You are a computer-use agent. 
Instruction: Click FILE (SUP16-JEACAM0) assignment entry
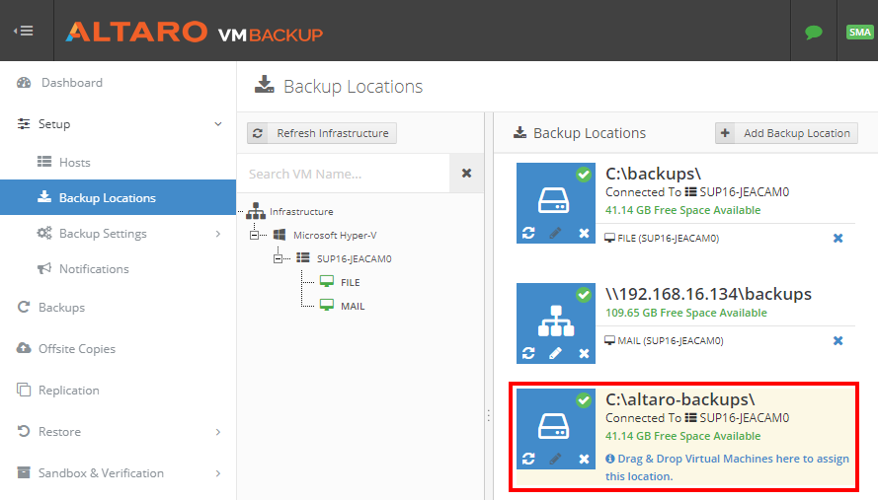[x=662, y=239]
